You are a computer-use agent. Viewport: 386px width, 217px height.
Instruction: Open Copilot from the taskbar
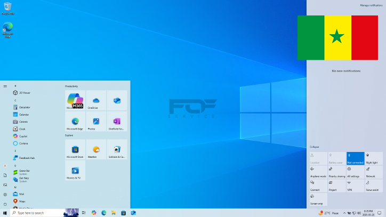click(94, 213)
